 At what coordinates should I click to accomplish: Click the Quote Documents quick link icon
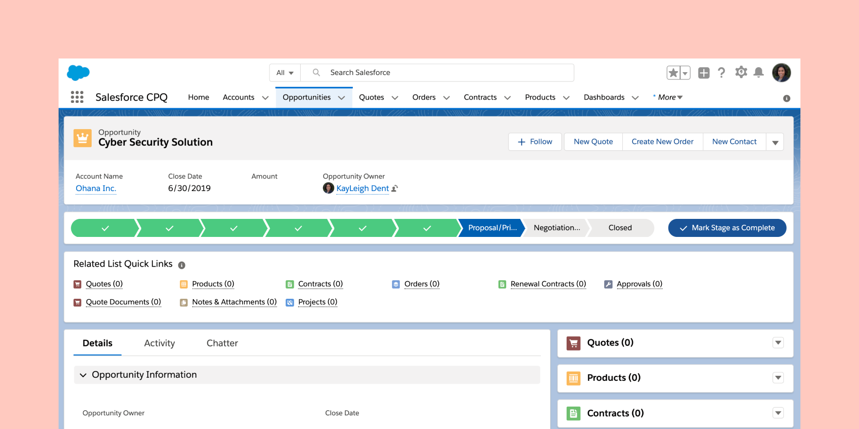[77, 303]
